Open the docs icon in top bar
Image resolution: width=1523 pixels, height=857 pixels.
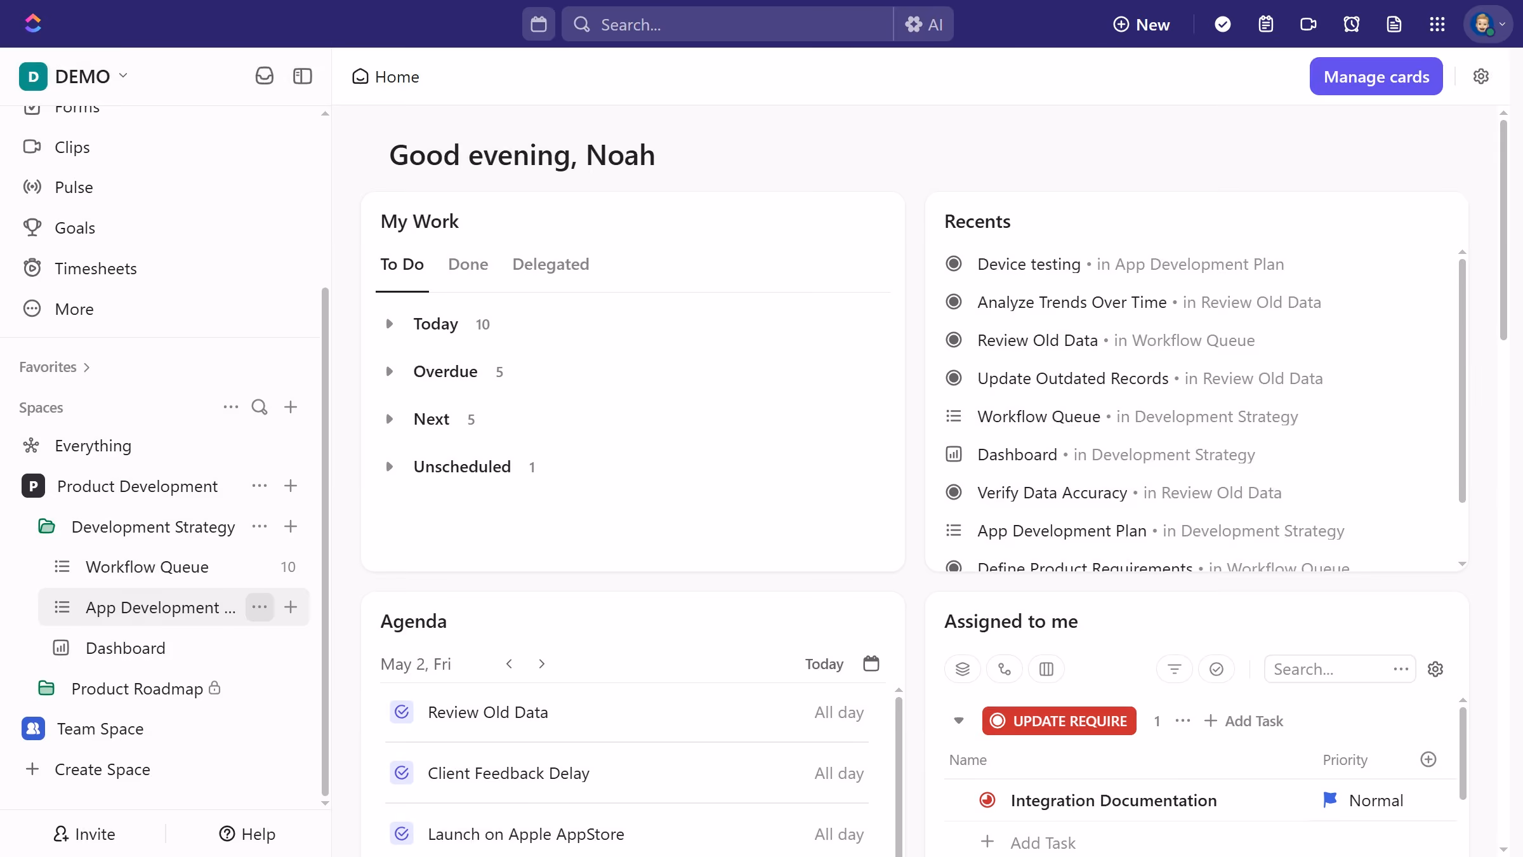(1394, 24)
